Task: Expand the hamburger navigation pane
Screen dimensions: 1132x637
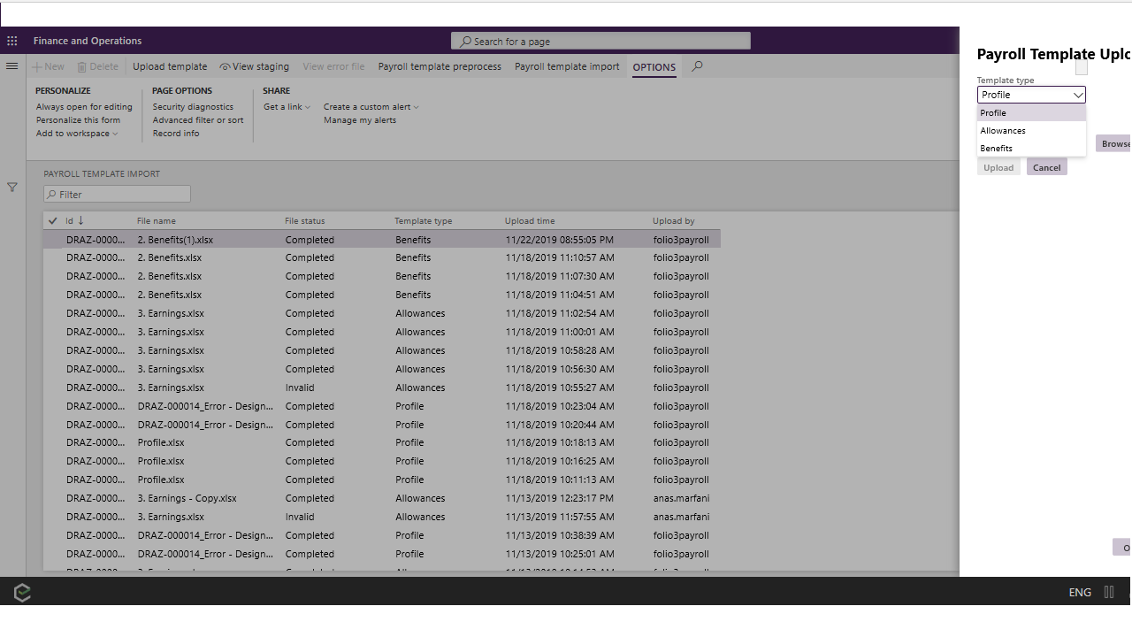Action: click(x=12, y=66)
